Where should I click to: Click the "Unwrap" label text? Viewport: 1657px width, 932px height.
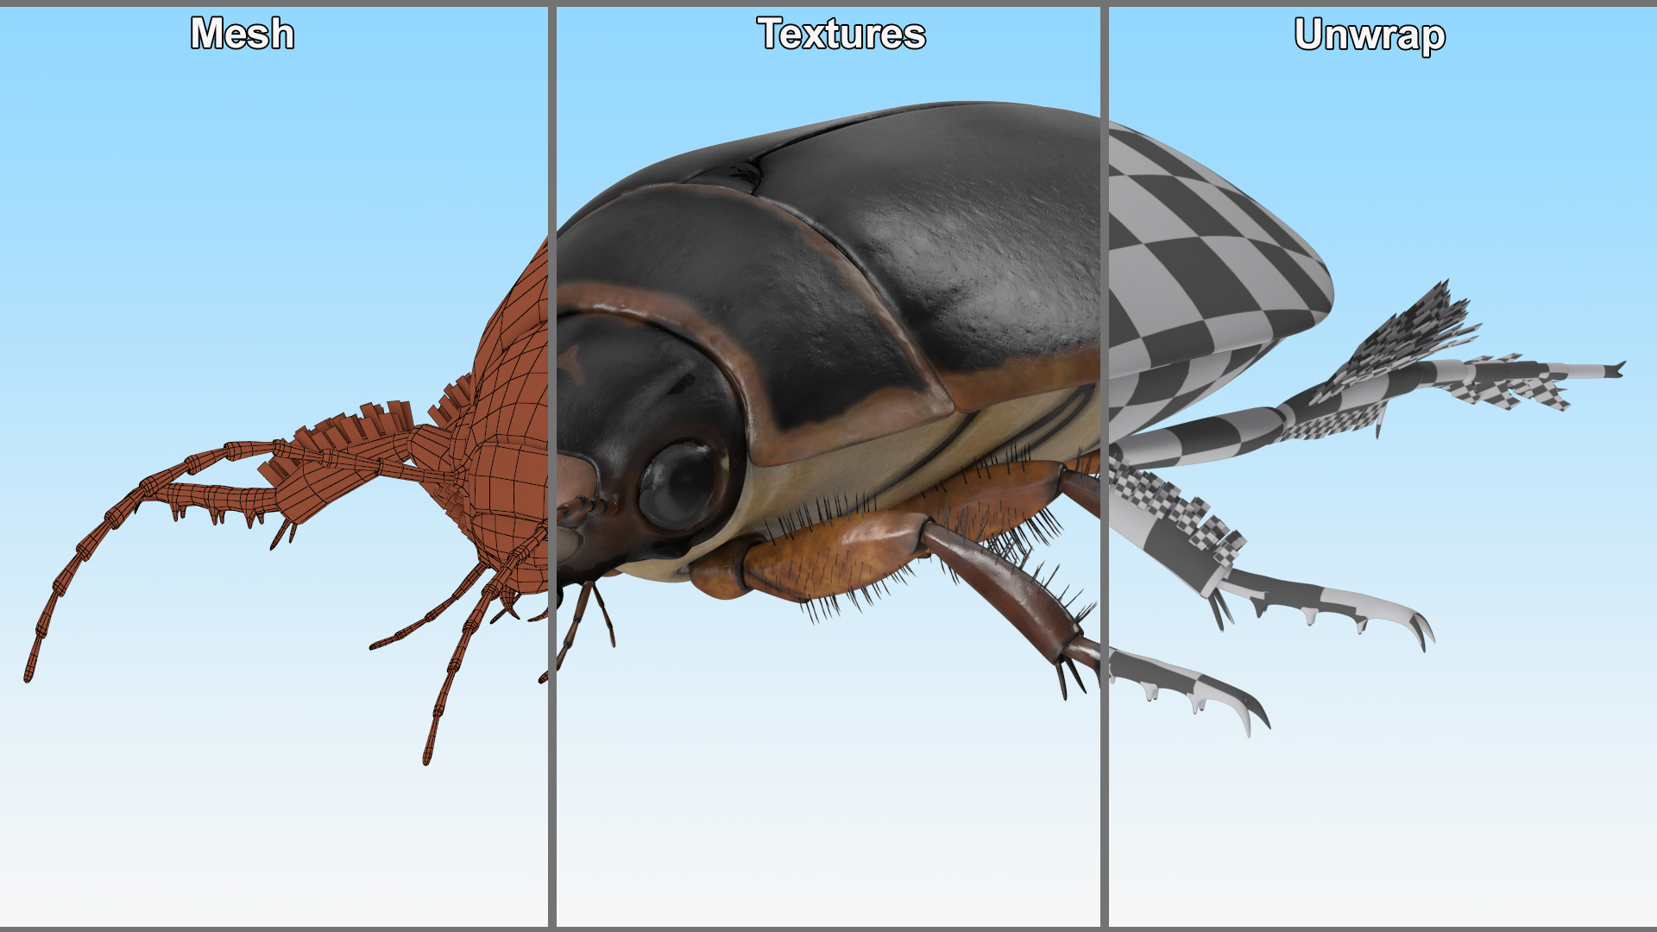pos(1370,35)
